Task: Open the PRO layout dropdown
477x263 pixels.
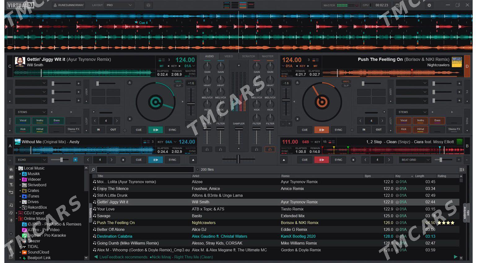Action: (x=119, y=5)
